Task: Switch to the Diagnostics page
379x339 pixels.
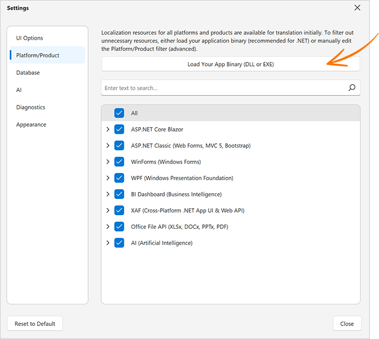Action: tap(48, 107)
